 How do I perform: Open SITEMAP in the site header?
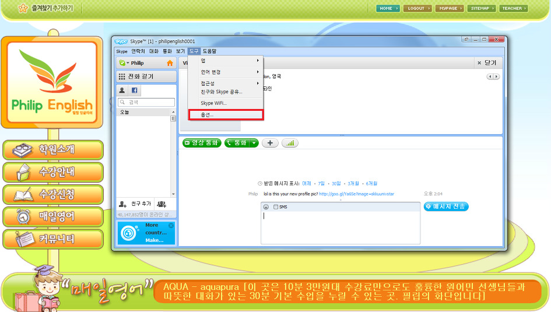coord(482,8)
